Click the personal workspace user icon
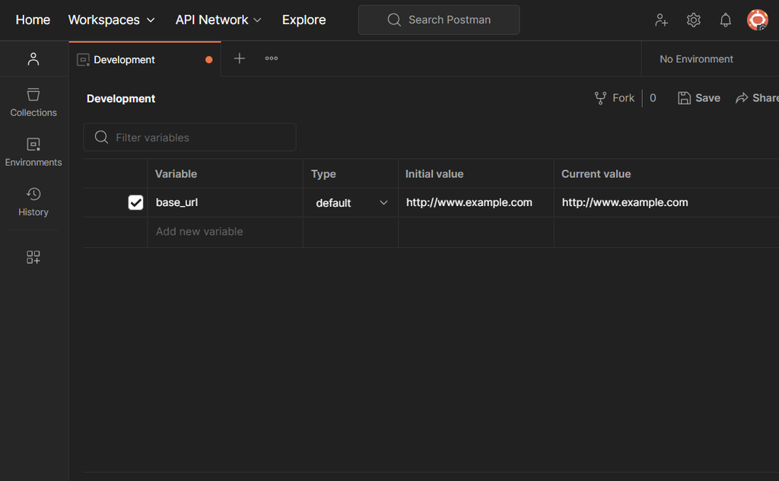Screen dimensions: 779x481 click(33, 59)
